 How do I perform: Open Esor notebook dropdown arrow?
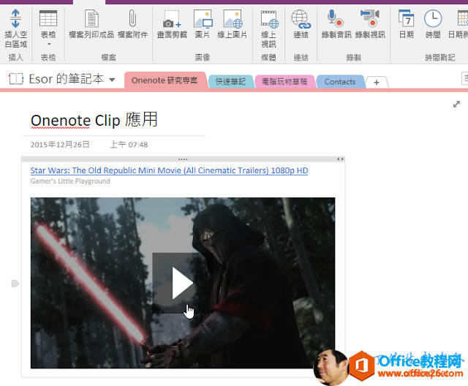click(x=112, y=80)
